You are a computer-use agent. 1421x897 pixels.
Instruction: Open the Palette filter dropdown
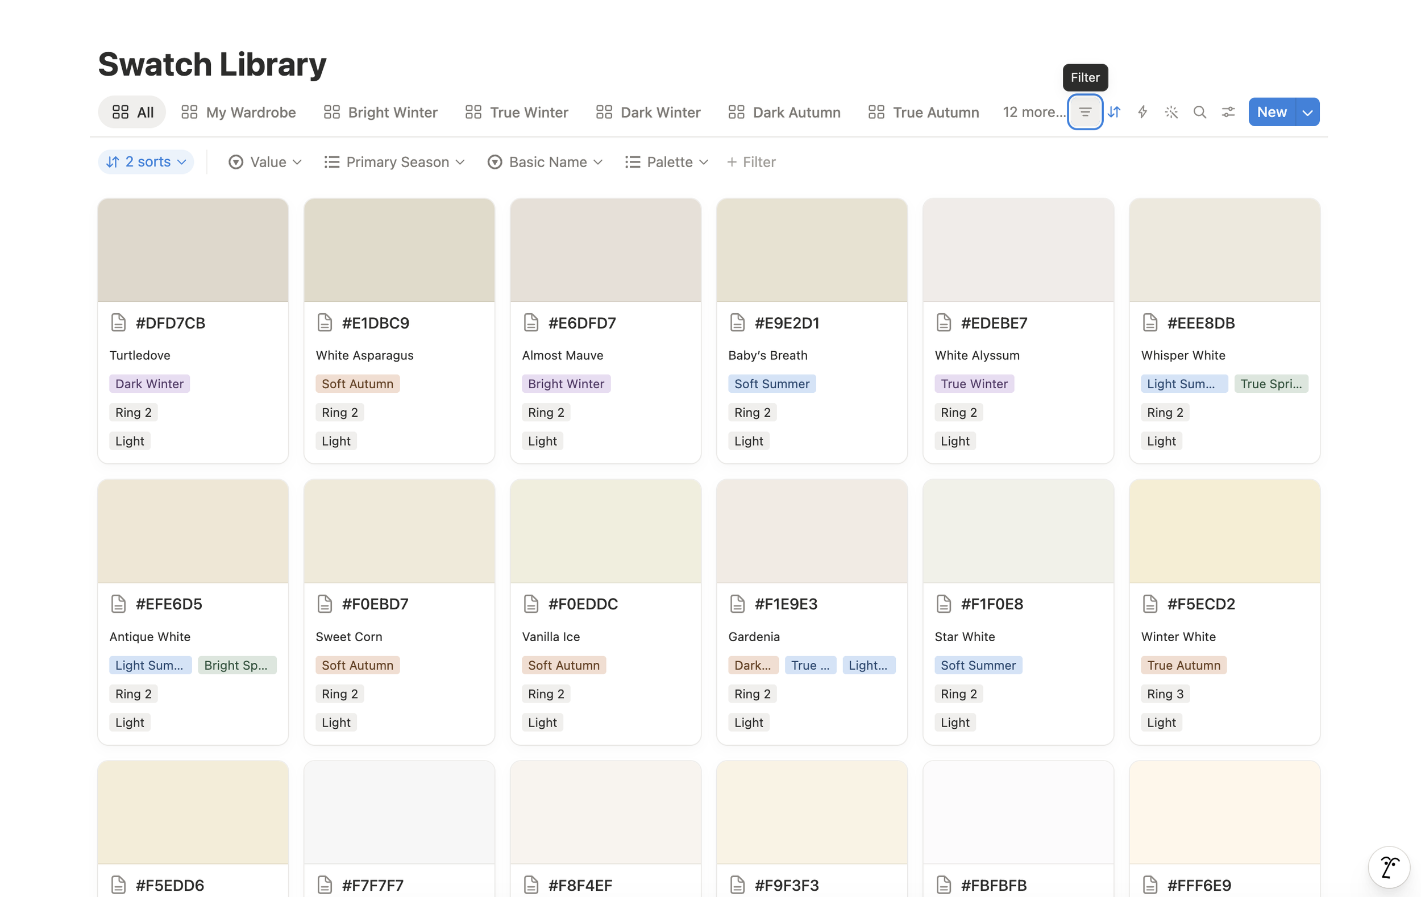pyautogui.click(x=666, y=161)
